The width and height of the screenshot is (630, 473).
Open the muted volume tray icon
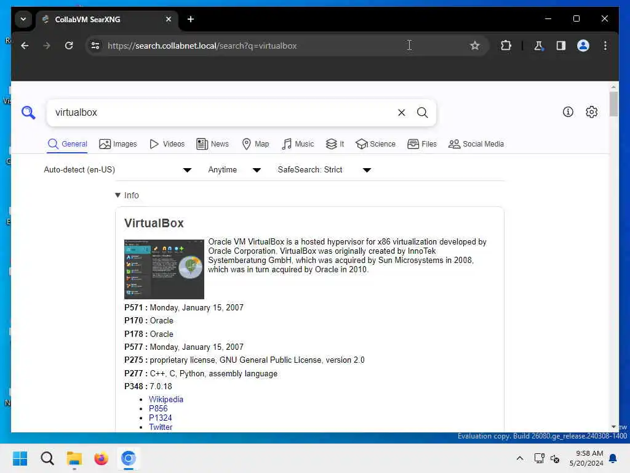click(x=555, y=458)
